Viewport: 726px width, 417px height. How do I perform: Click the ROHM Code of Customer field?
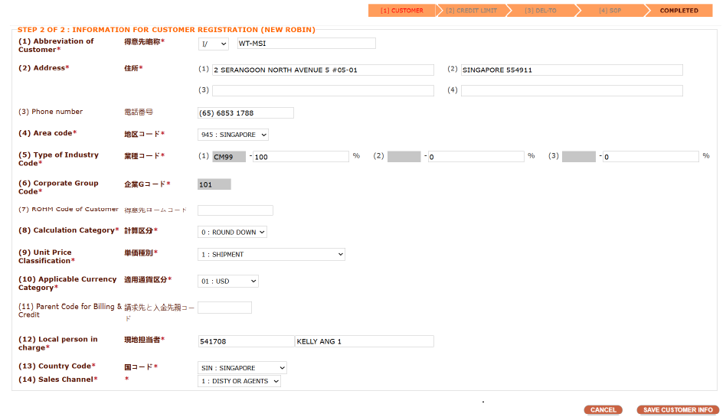(235, 210)
